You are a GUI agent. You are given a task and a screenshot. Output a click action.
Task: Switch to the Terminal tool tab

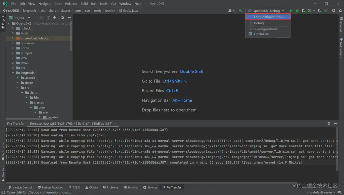(131, 188)
